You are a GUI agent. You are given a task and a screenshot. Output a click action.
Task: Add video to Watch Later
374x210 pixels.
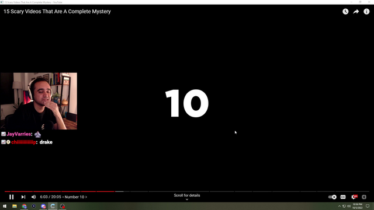345,12
